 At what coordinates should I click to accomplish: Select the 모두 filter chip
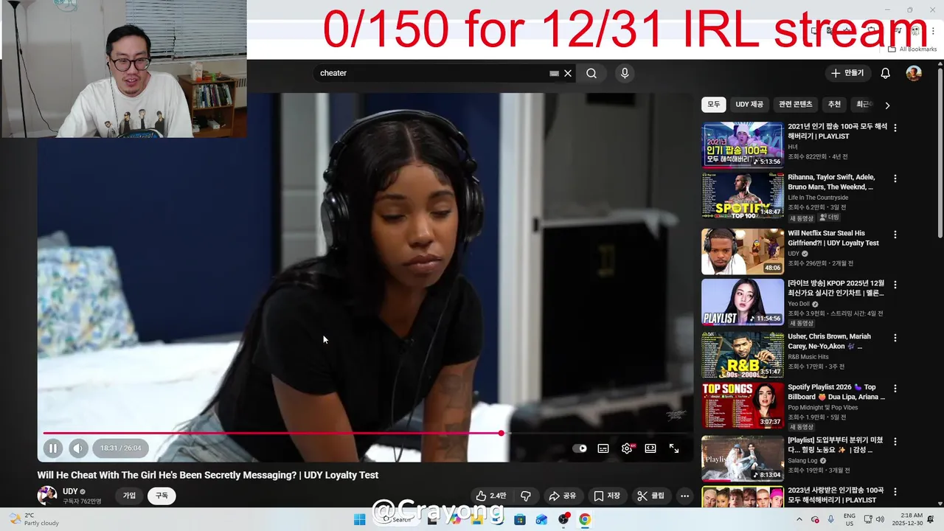pos(714,105)
